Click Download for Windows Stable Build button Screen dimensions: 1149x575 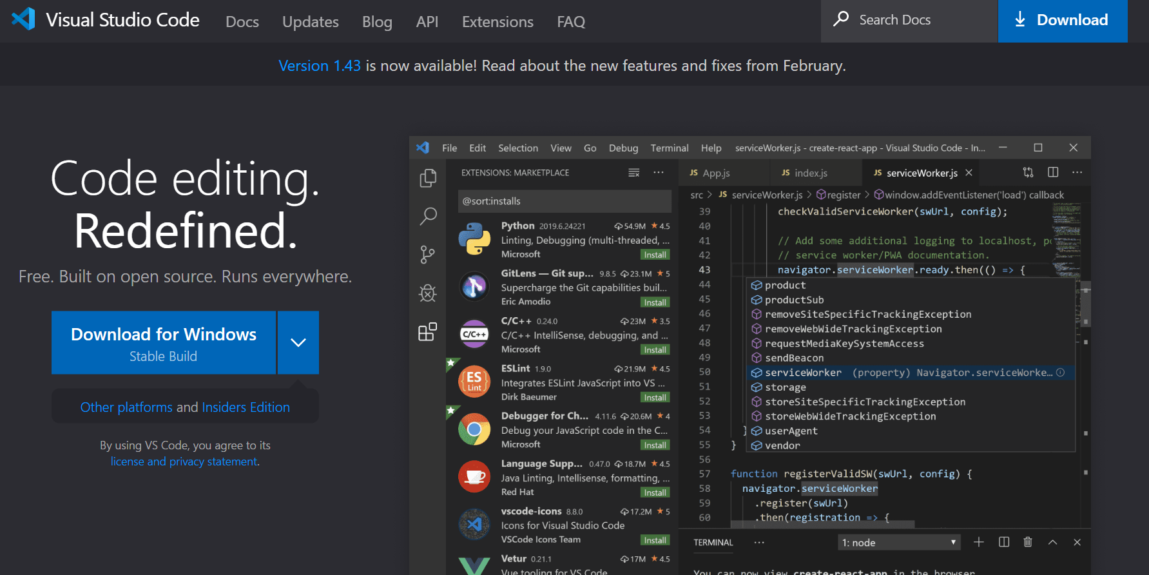tap(164, 342)
